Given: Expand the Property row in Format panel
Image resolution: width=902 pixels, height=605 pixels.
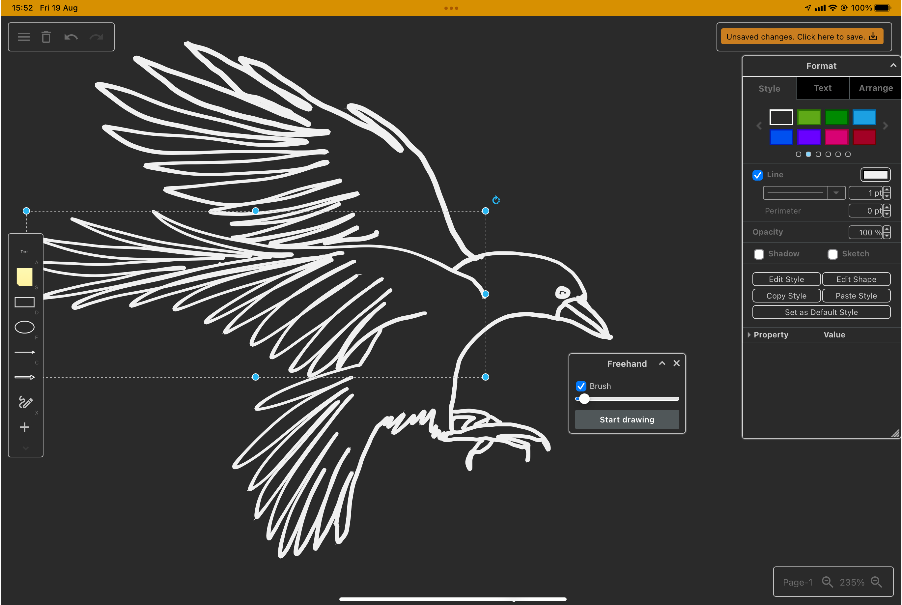Looking at the screenshot, I should pos(749,334).
